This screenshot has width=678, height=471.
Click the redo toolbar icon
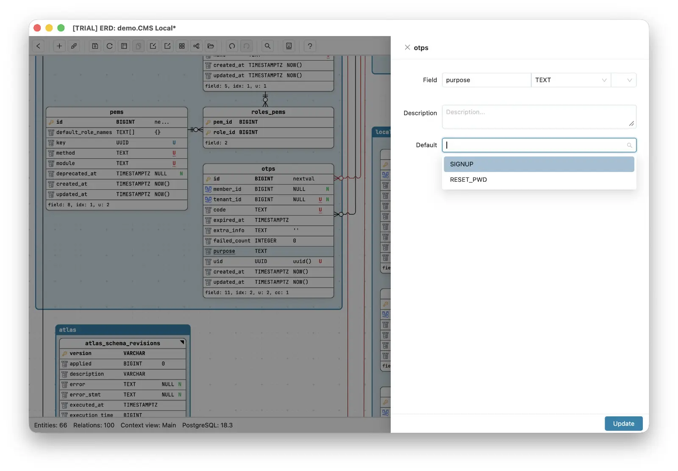click(x=246, y=46)
